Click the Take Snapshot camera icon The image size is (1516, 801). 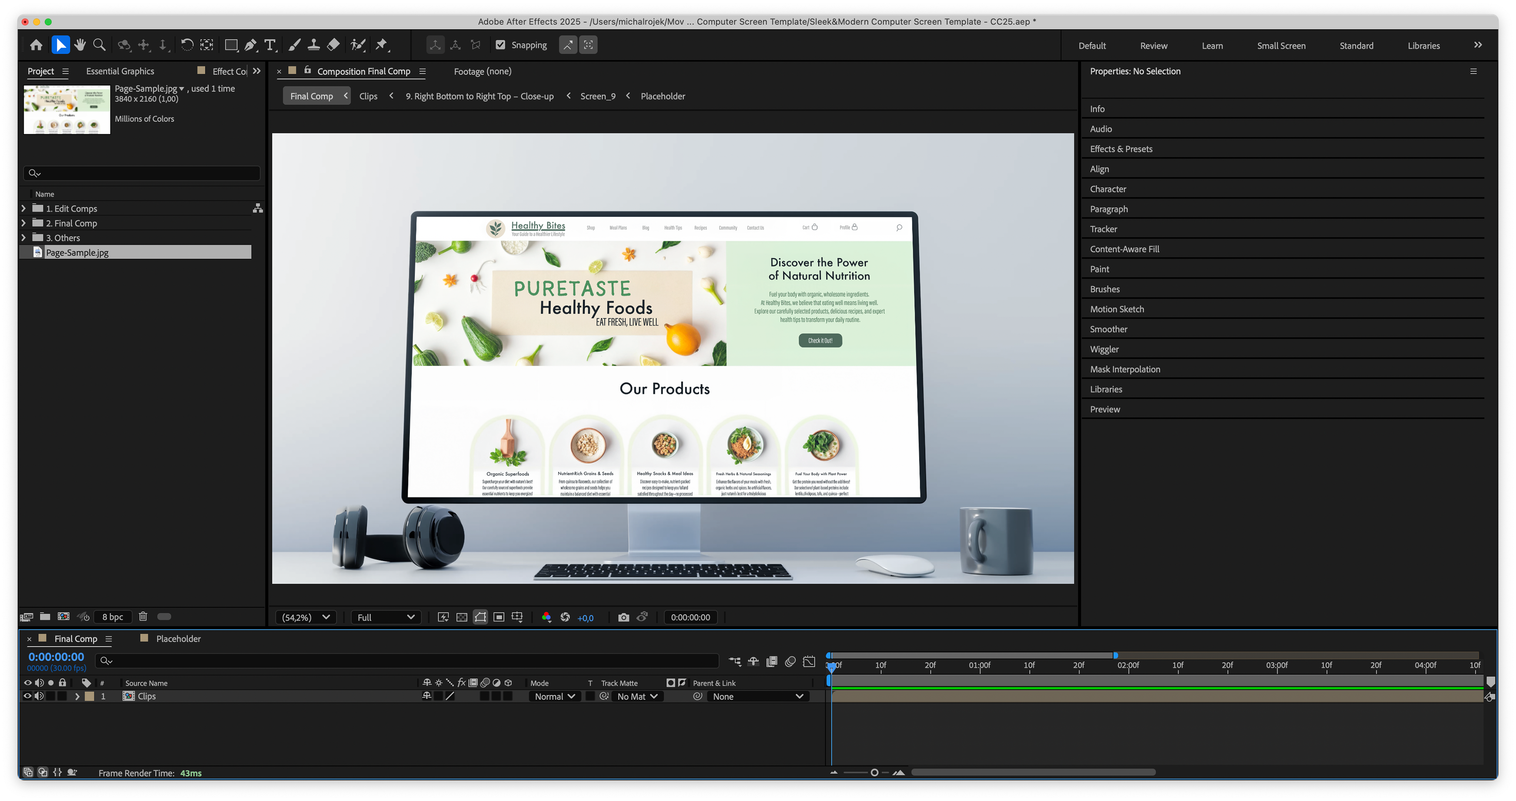click(x=623, y=617)
